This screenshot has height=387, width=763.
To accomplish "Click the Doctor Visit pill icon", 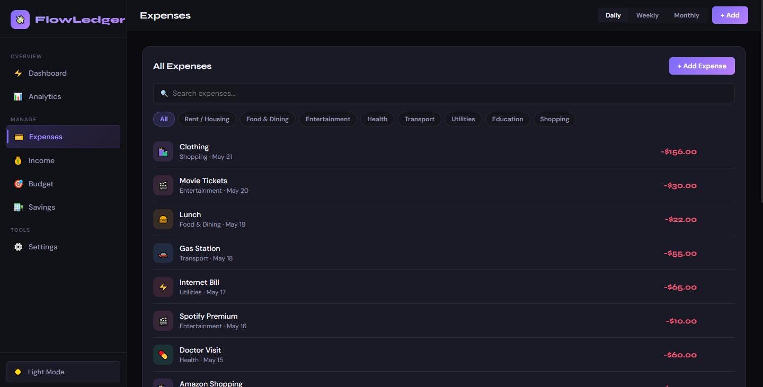I will point(163,355).
